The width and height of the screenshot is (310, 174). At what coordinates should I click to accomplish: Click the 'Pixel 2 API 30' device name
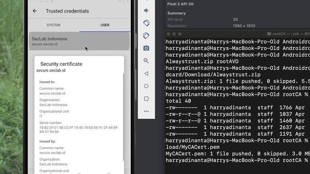pos(180,4)
